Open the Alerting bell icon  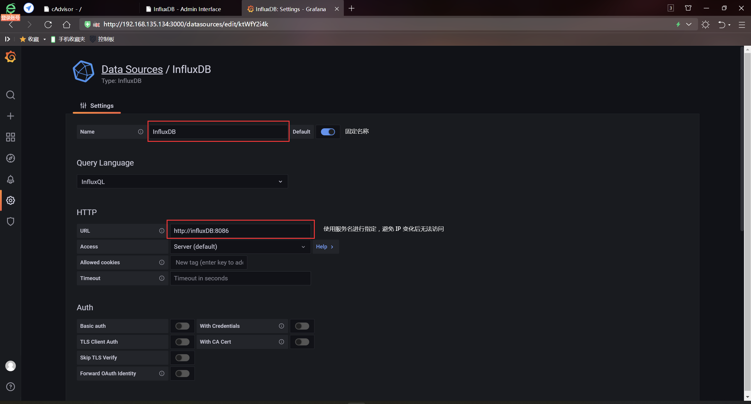tap(11, 179)
